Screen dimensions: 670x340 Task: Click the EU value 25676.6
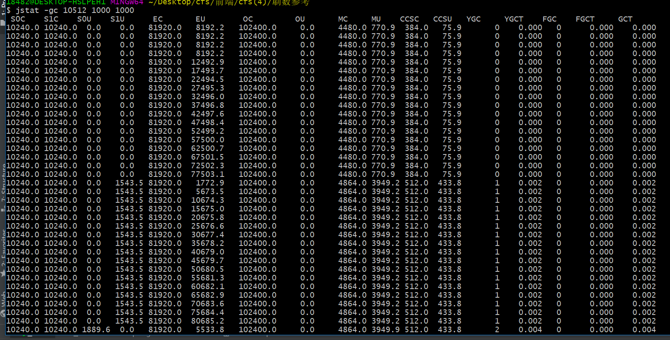tap(208, 226)
